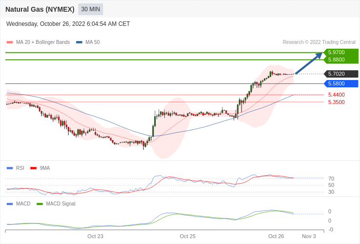Screen dimensions: 360x244
Task: Click the 9MA red legend swatch
Action: [x=34, y=168]
